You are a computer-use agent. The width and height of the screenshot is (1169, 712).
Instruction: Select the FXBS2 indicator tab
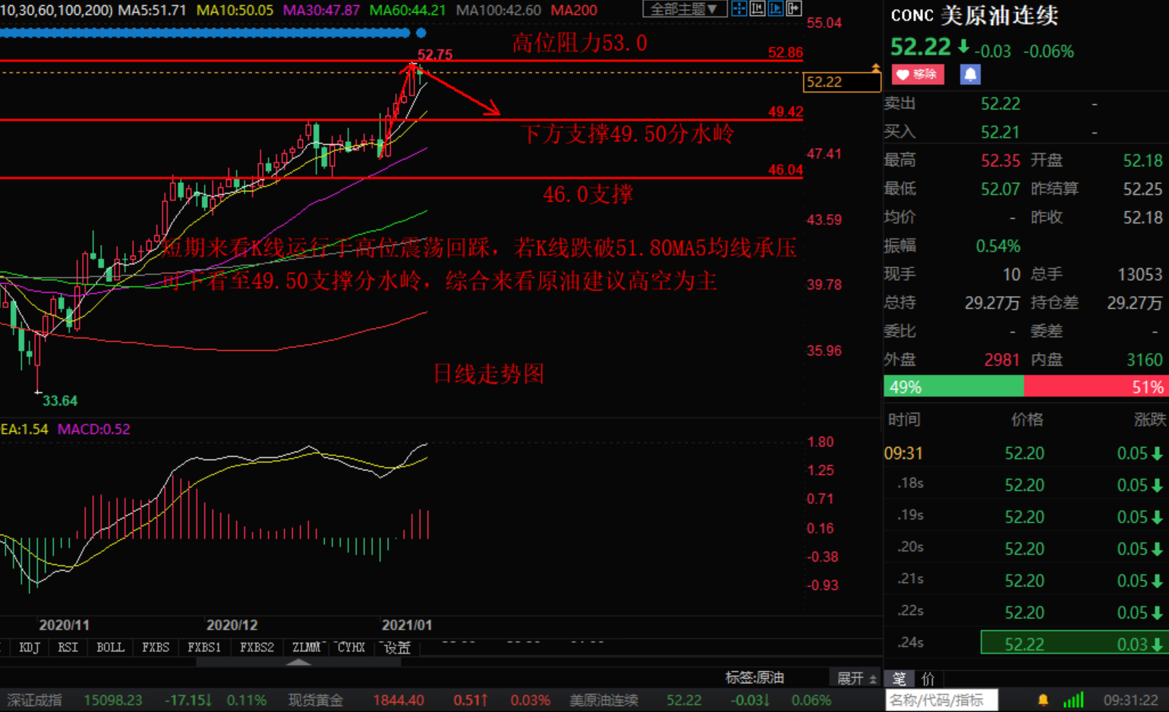pos(257,647)
